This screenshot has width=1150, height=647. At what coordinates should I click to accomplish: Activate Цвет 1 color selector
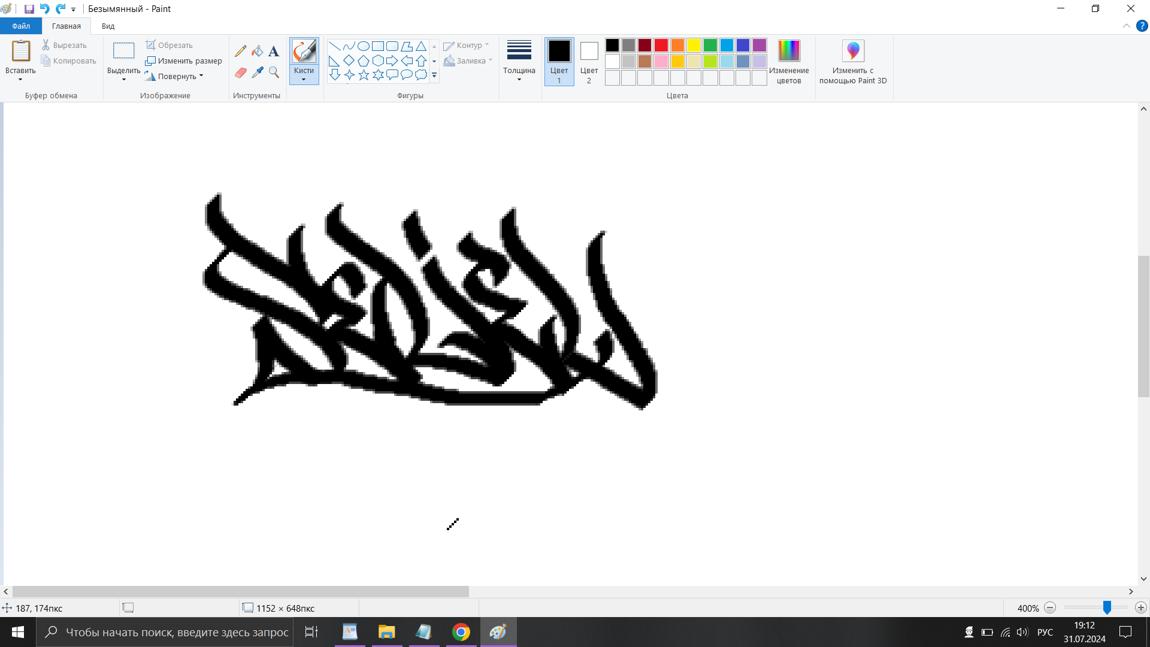[x=559, y=61]
